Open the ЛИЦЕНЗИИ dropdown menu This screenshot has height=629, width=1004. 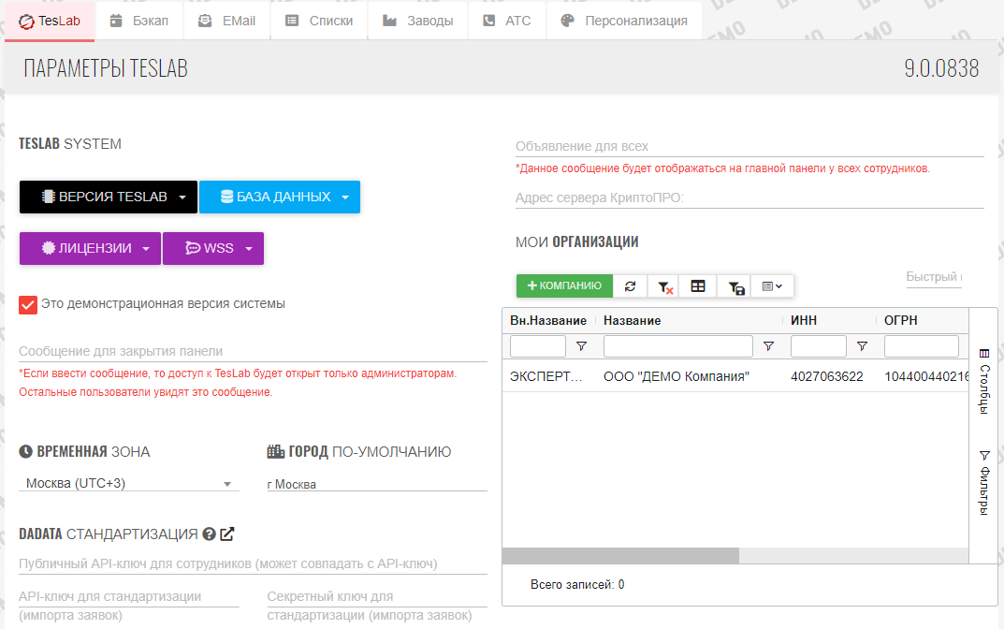(x=90, y=248)
